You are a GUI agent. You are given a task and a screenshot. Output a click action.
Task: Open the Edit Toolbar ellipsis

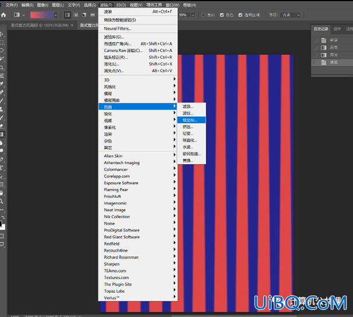pyautogui.click(x=2, y=209)
